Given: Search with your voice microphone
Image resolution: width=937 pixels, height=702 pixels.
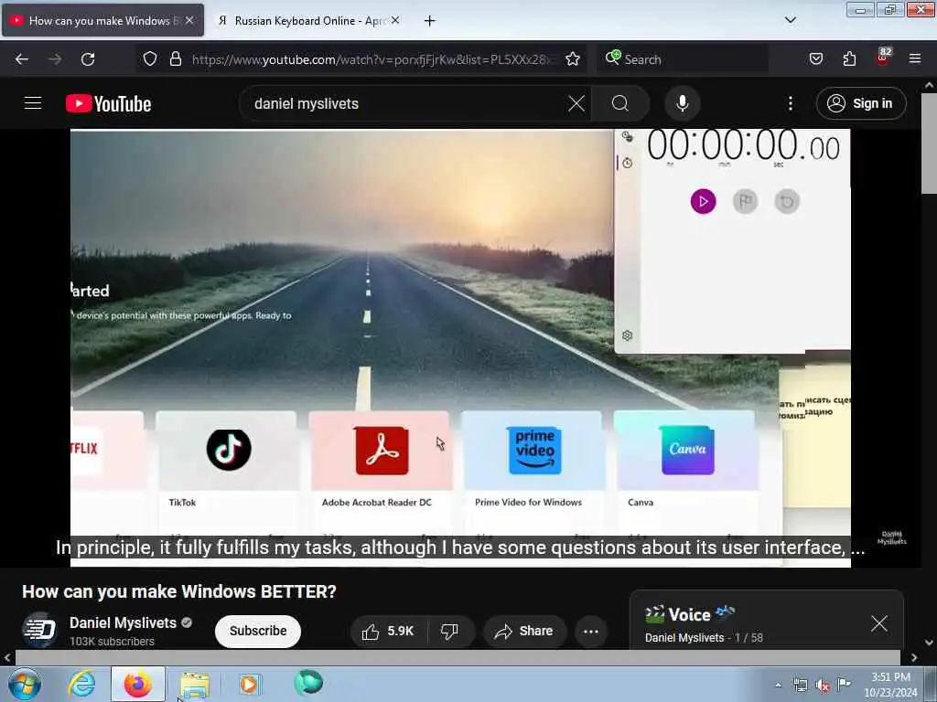Looking at the screenshot, I should pos(682,103).
